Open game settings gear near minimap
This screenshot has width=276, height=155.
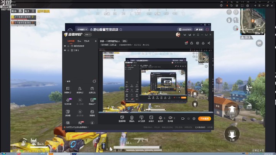pos(236,12)
